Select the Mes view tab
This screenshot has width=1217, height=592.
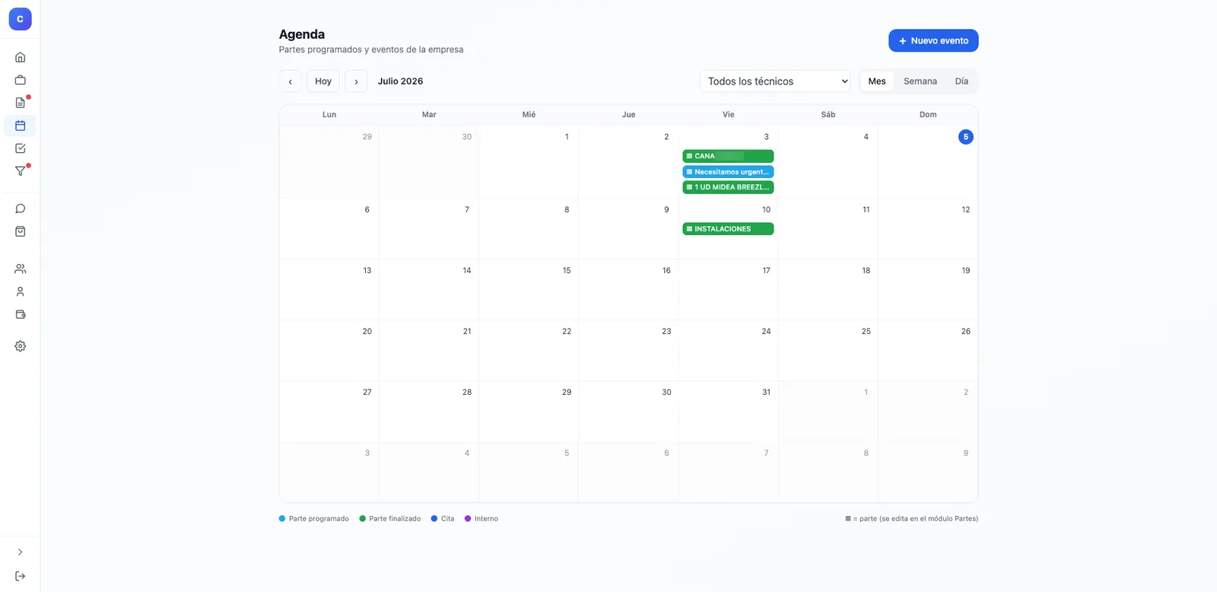point(877,81)
